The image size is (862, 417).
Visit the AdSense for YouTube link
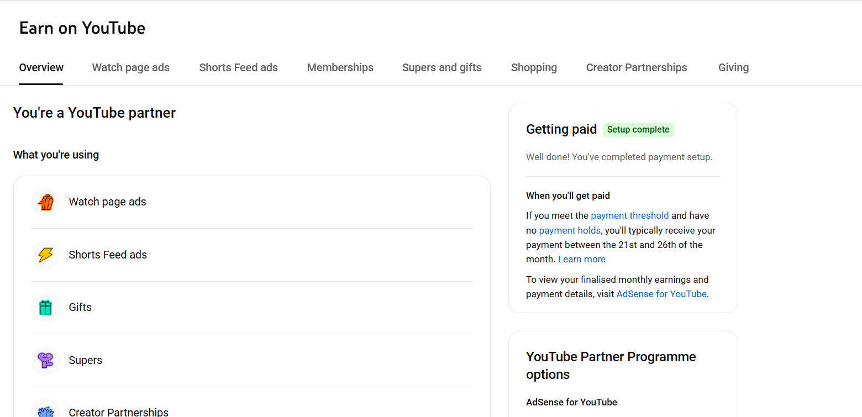click(x=661, y=294)
